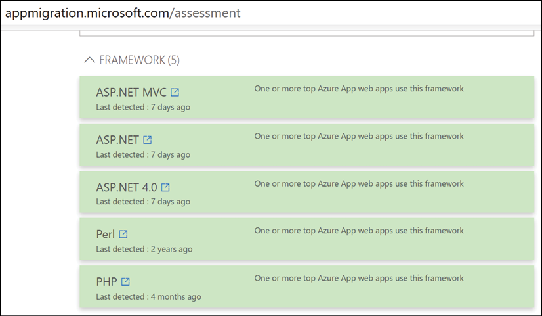Click the ASP.NET MVC framework title
The width and height of the screenshot is (542, 316).
point(131,93)
